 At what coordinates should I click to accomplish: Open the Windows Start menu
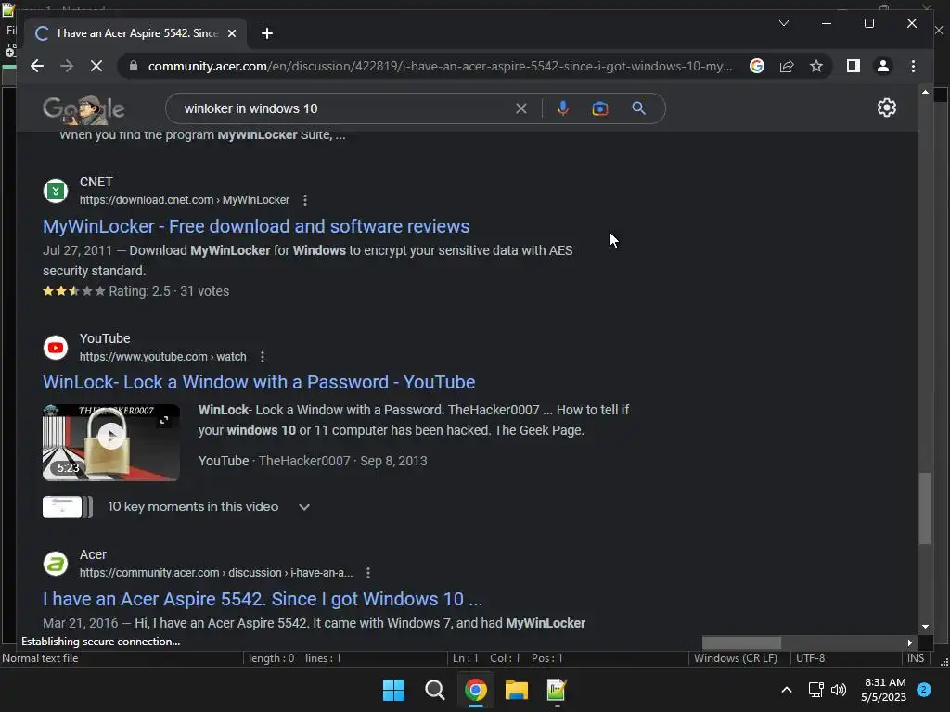coord(393,690)
